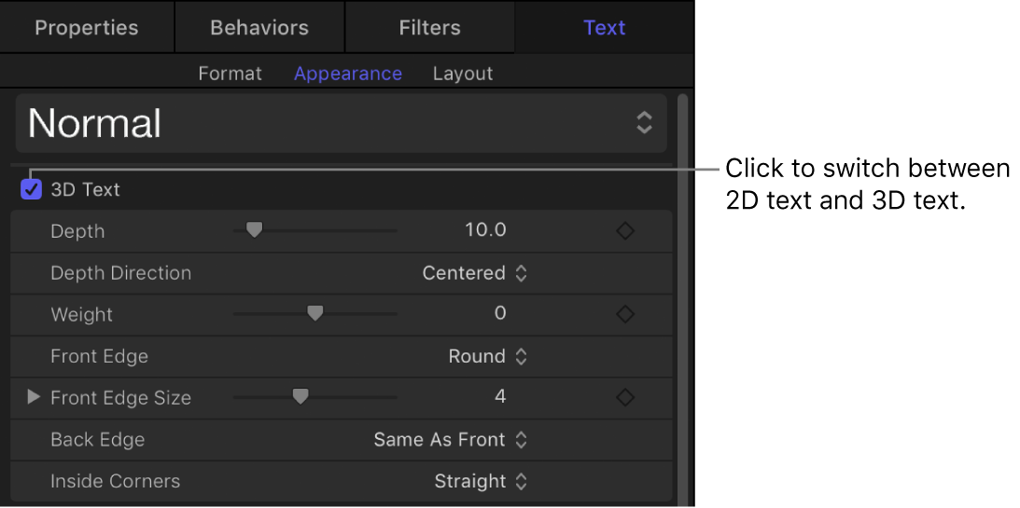Image resolution: width=1020 pixels, height=508 pixels.
Task: Switch to the Behaviors tab
Action: (260, 27)
